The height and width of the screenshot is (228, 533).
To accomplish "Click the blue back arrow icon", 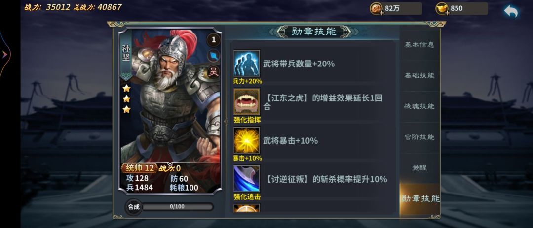I will pyautogui.click(x=511, y=11).
